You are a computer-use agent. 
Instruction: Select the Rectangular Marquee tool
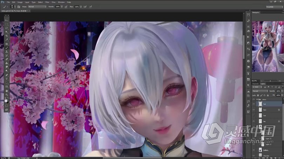(x=7, y=24)
